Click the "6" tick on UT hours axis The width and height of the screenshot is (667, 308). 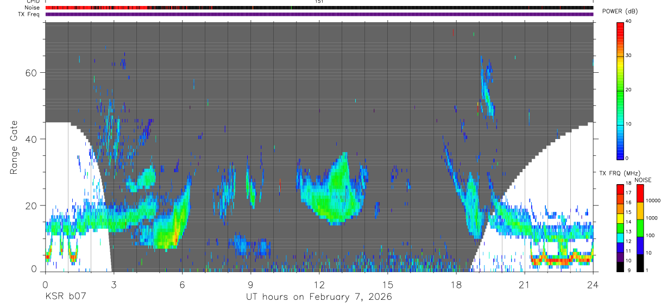tap(183, 284)
